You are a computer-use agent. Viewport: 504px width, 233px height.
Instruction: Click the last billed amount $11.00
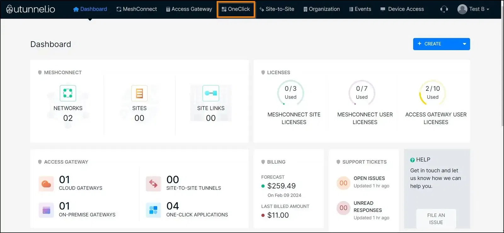278,215
